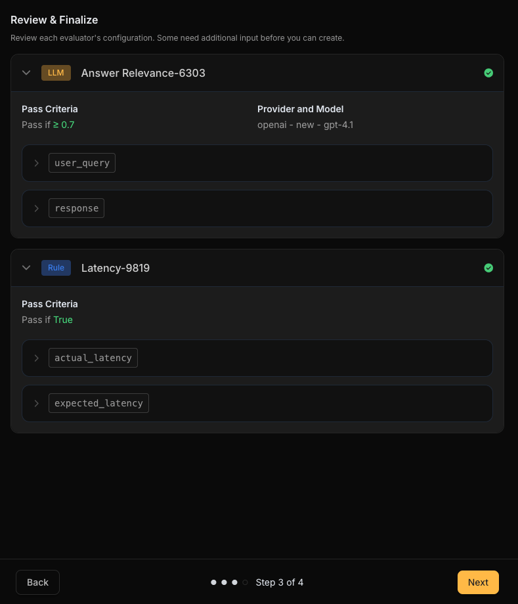Select the user_query variable tag
Viewport: 518px width, 604px height.
click(82, 163)
